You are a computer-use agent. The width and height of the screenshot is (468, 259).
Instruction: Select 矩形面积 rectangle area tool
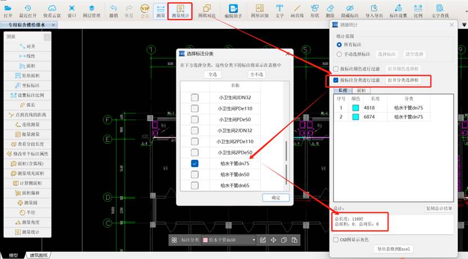click(x=28, y=76)
